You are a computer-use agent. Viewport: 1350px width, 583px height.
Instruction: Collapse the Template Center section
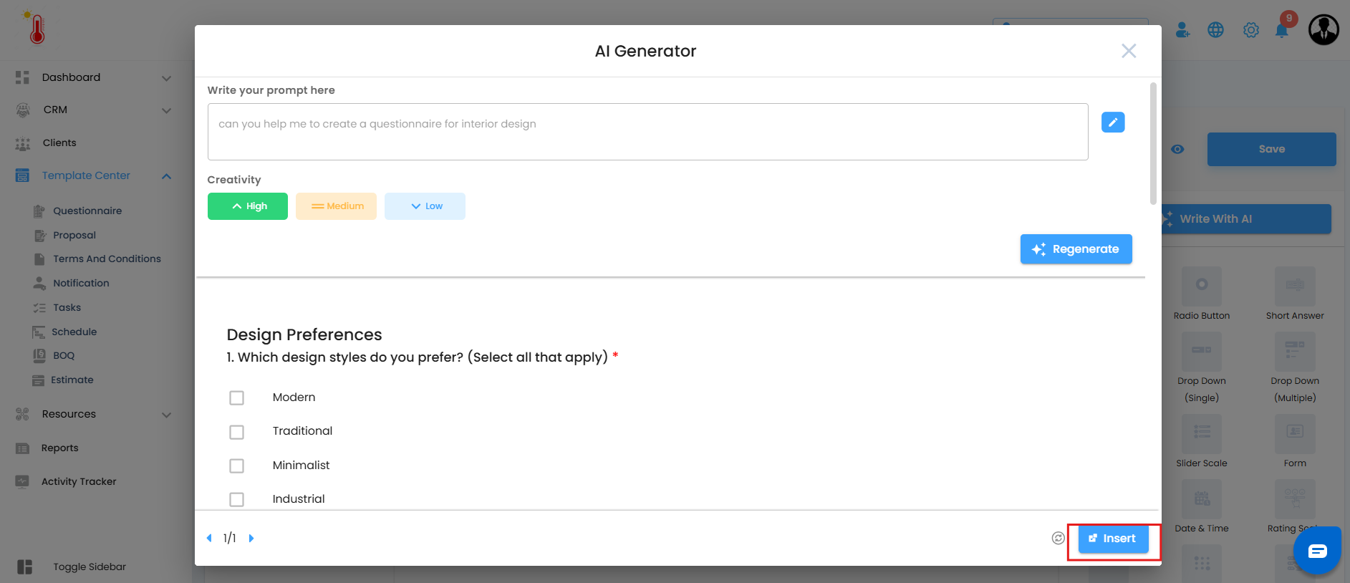point(166,176)
